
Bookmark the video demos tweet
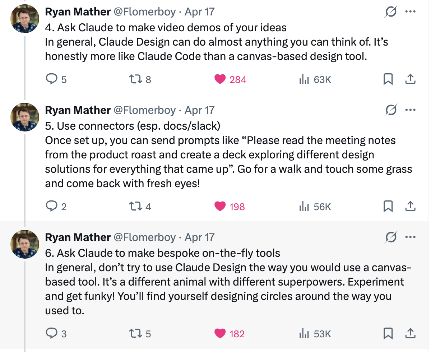[x=388, y=79]
